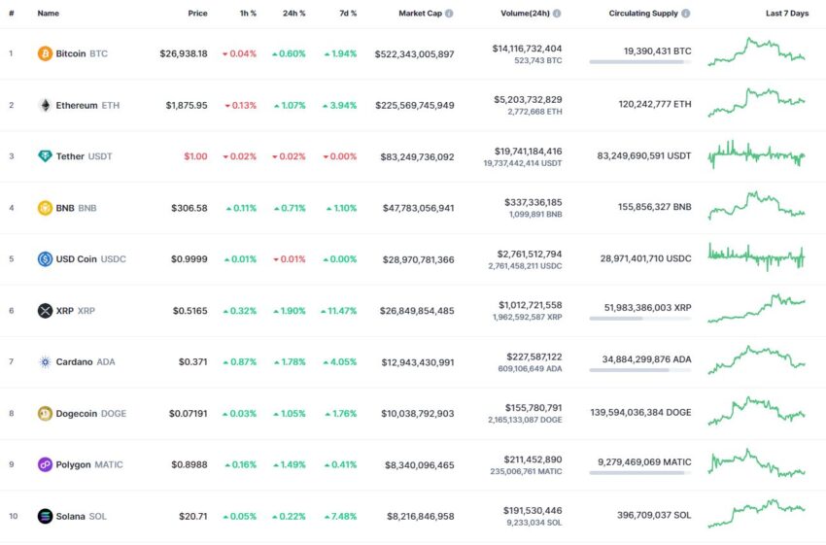826x545 pixels.
Task: Click Bitcoin's circulating supply progress bar
Action: click(x=640, y=62)
